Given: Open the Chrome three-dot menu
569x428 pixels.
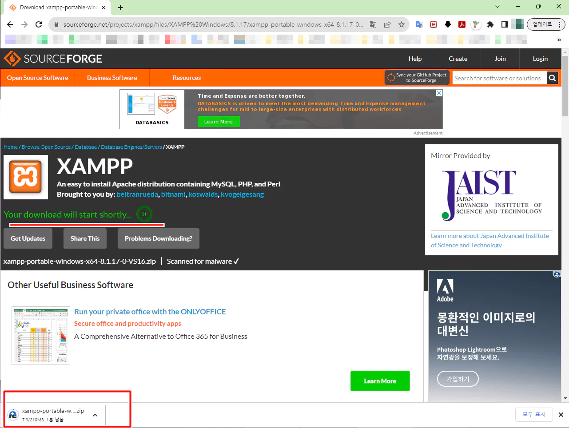Looking at the screenshot, I should point(560,24).
